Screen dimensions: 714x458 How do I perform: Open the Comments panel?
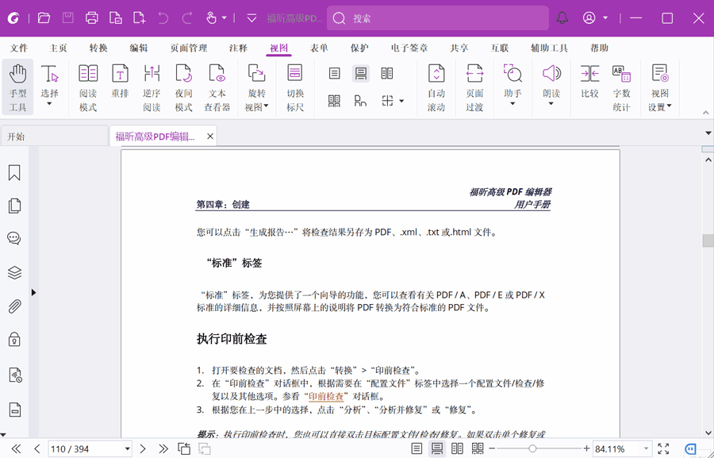pos(14,238)
